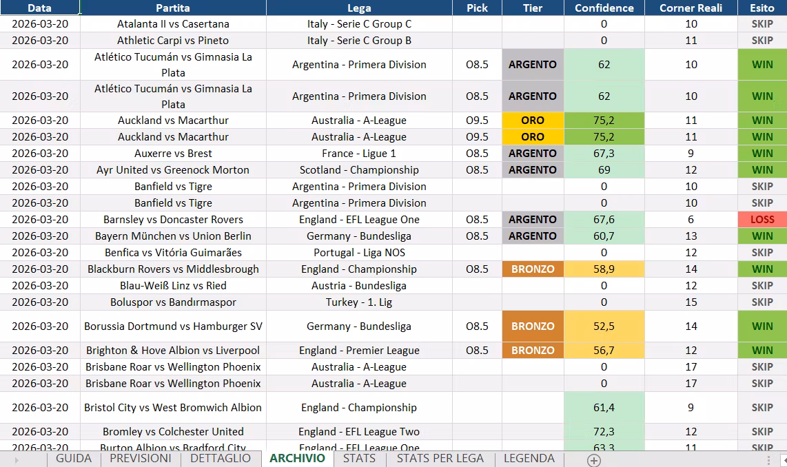Image resolution: width=787 pixels, height=467 pixels.
Task: Select the LOSS cell for Barnsley match
Action: click(762, 219)
